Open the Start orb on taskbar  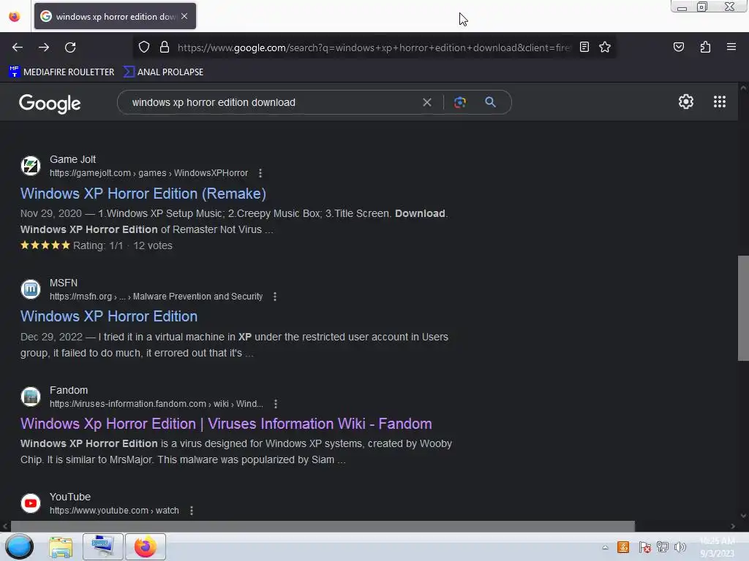click(x=20, y=546)
